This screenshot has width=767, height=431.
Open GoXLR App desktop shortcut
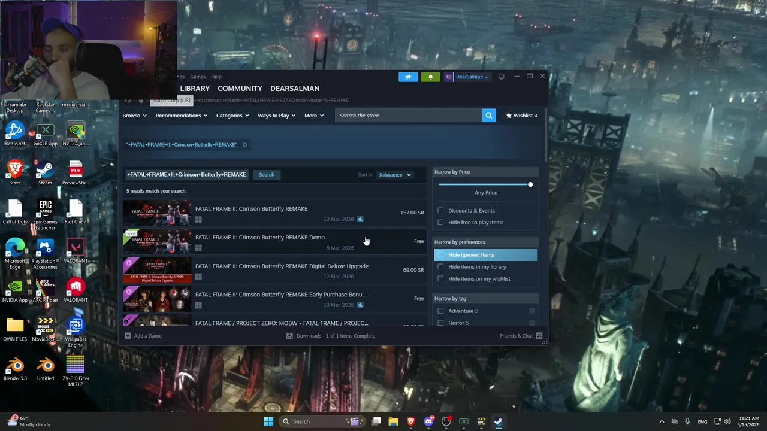click(x=45, y=134)
